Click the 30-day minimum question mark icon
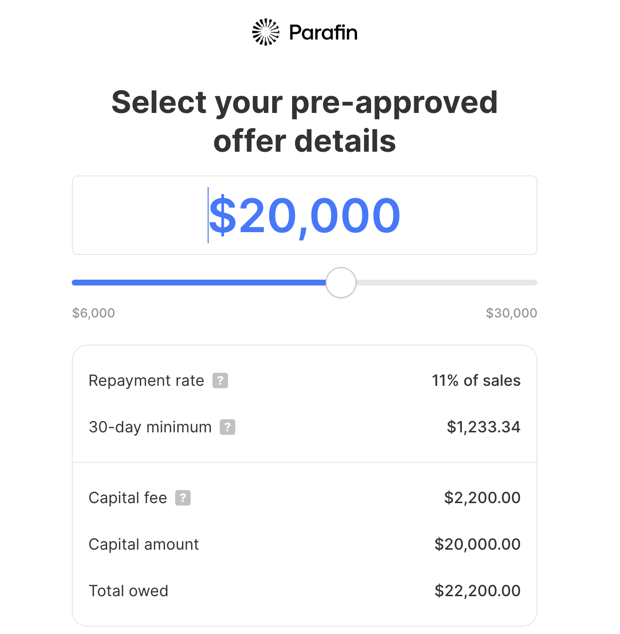This screenshot has width=620, height=634. coord(228,427)
